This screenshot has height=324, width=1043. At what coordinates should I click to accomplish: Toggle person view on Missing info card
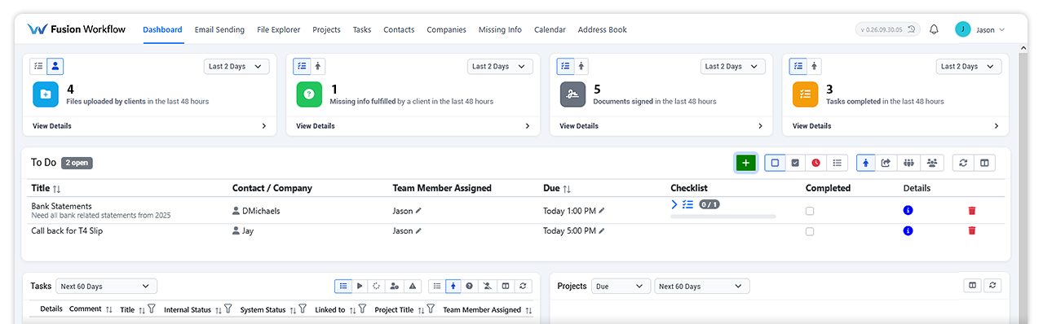coord(319,67)
